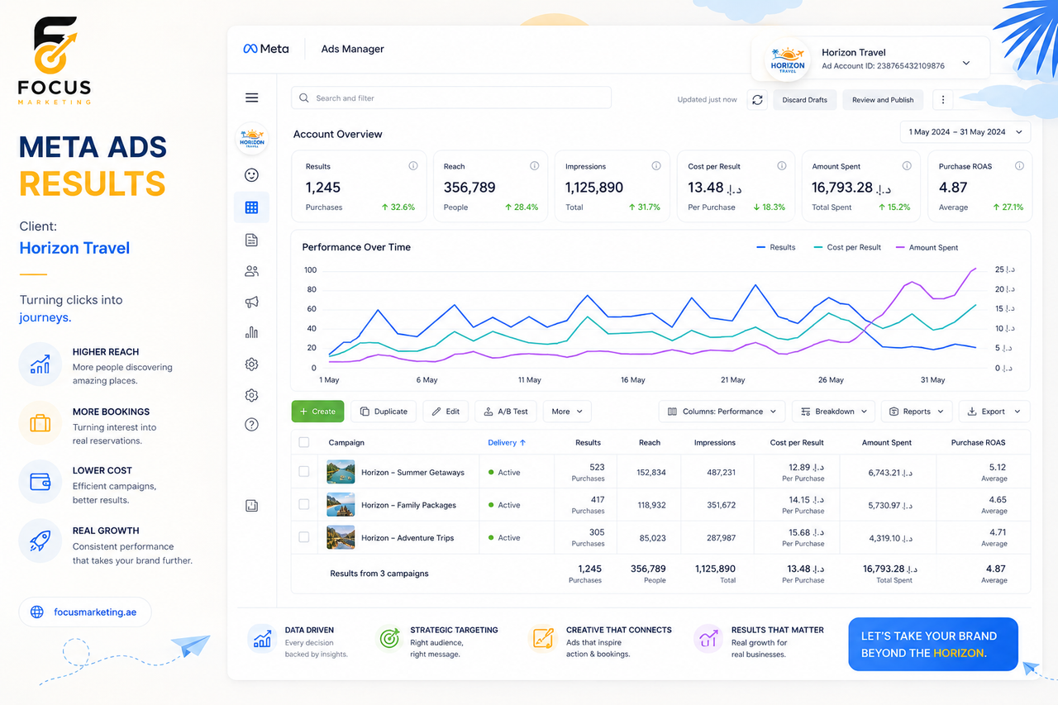Open the document page sidebar icon
Viewport: 1058px width, 705px height.
252,240
